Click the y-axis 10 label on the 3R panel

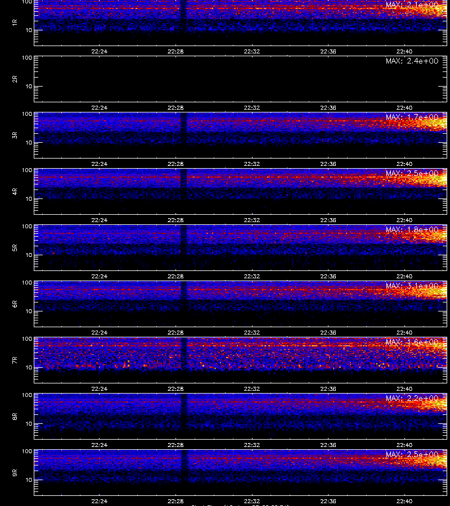[x=29, y=143]
